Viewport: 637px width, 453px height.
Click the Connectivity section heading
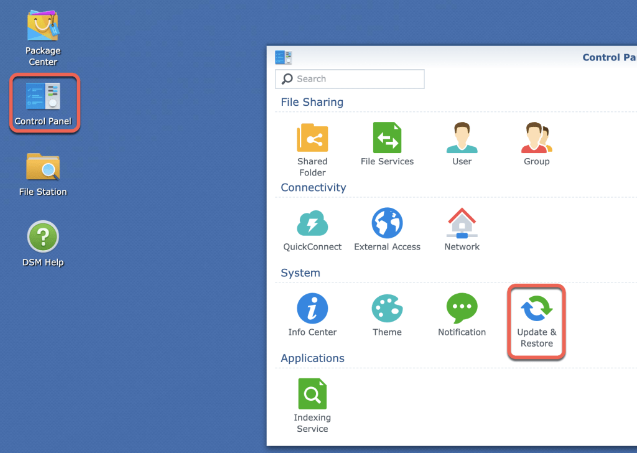(314, 187)
